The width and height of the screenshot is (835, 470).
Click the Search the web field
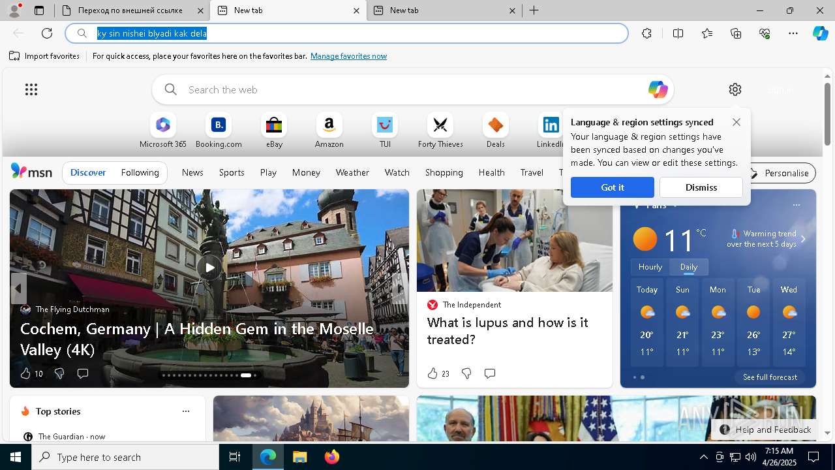pos(412,89)
